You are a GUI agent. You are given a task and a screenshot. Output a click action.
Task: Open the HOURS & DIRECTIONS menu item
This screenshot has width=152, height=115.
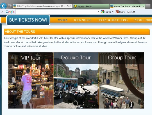[112, 20]
